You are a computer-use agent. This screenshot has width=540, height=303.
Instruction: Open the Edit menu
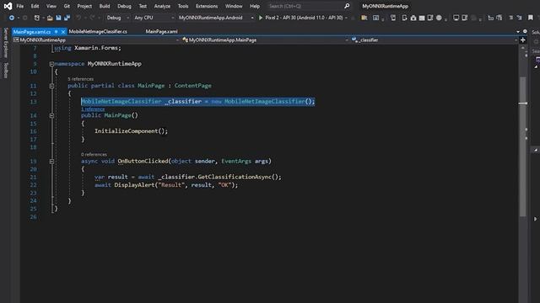click(35, 6)
